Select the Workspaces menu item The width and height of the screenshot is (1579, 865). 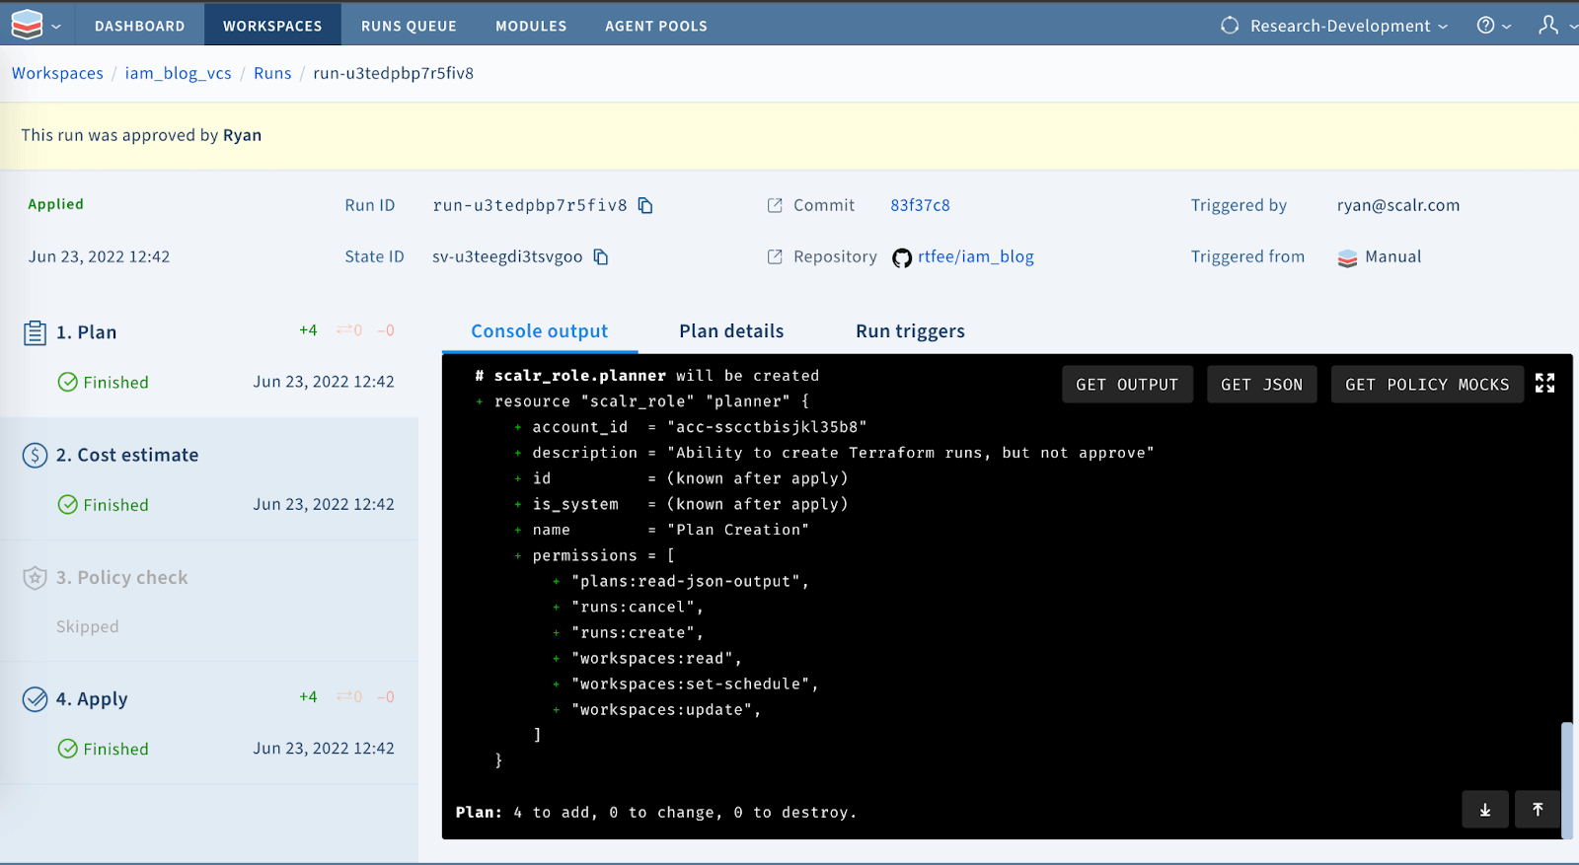tap(272, 26)
